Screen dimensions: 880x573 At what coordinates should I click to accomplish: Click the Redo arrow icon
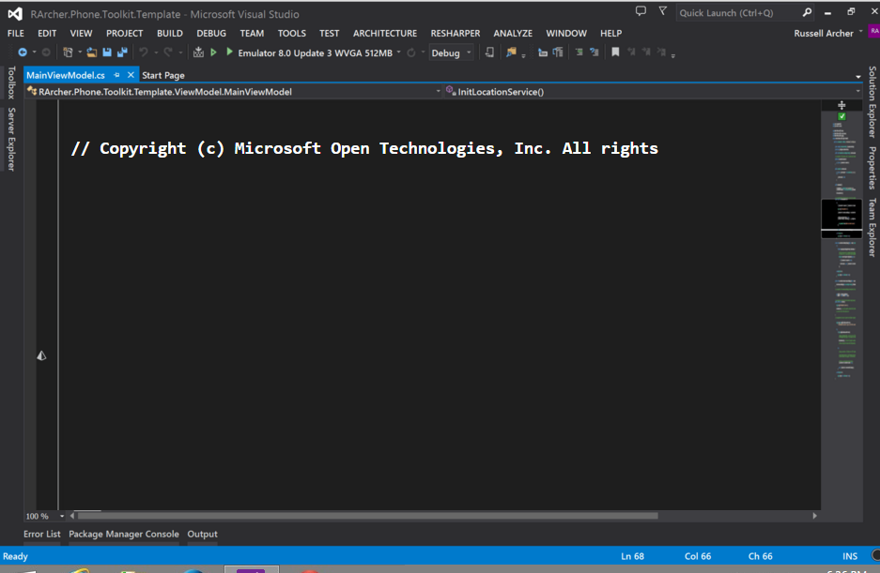pyautogui.click(x=168, y=53)
